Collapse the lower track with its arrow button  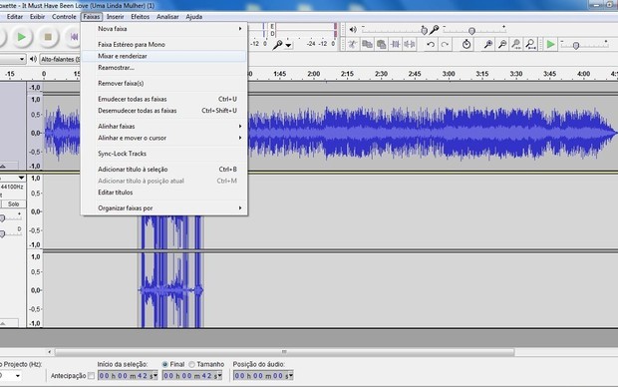3,323
